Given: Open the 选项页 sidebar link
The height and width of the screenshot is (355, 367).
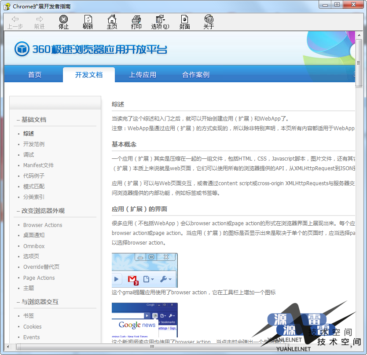Looking at the screenshot, I should (31, 256).
